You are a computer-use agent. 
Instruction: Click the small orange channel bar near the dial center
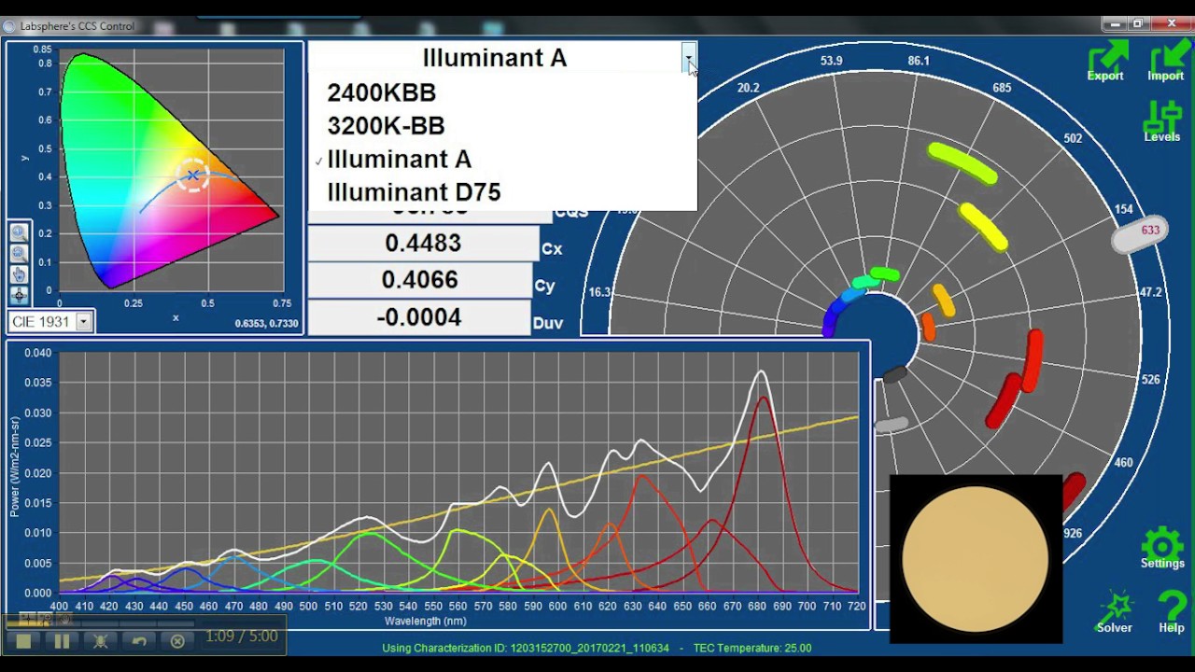pyautogui.click(x=928, y=327)
